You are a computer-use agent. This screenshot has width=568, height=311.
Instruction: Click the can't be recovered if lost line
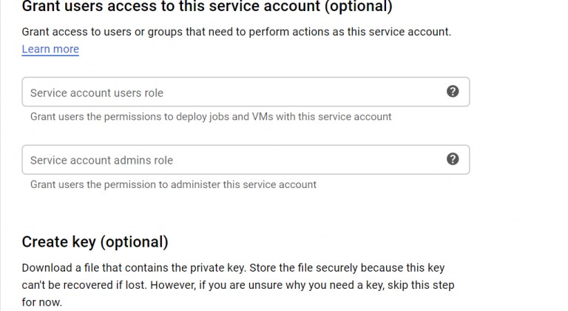click(238, 285)
